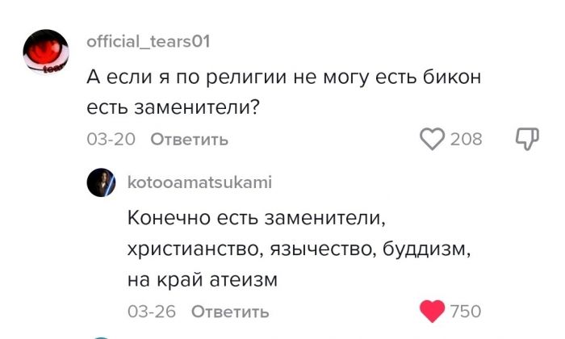Click the username kotooamatsukami
565x339 pixels.
pyautogui.click(x=199, y=182)
